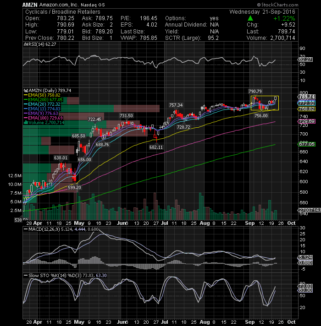Click the green 677.05 EMA(200) axis tag
This screenshot has height=326, width=321.
coord(307,144)
